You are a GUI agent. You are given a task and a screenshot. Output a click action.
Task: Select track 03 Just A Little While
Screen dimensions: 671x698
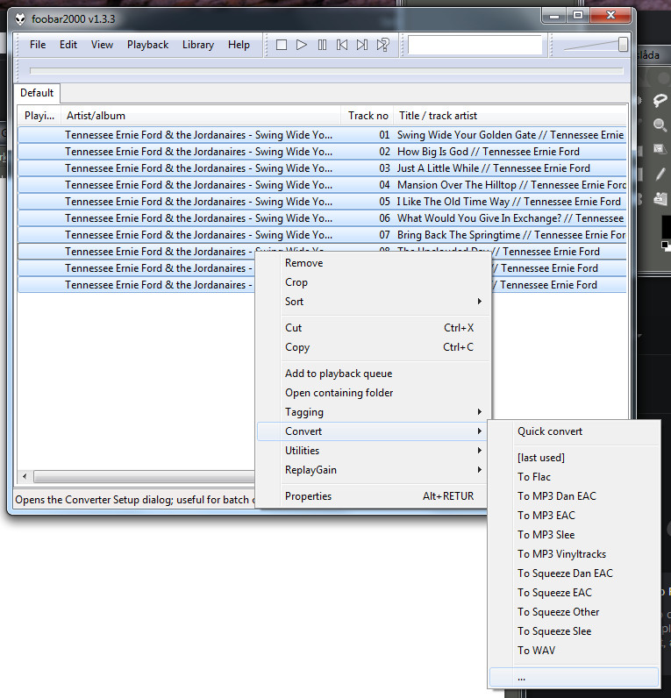click(322, 168)
